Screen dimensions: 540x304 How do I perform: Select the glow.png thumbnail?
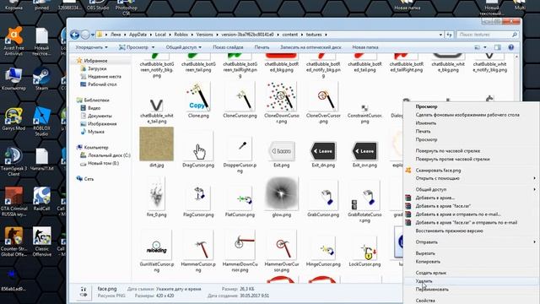(x=281, y=193)
